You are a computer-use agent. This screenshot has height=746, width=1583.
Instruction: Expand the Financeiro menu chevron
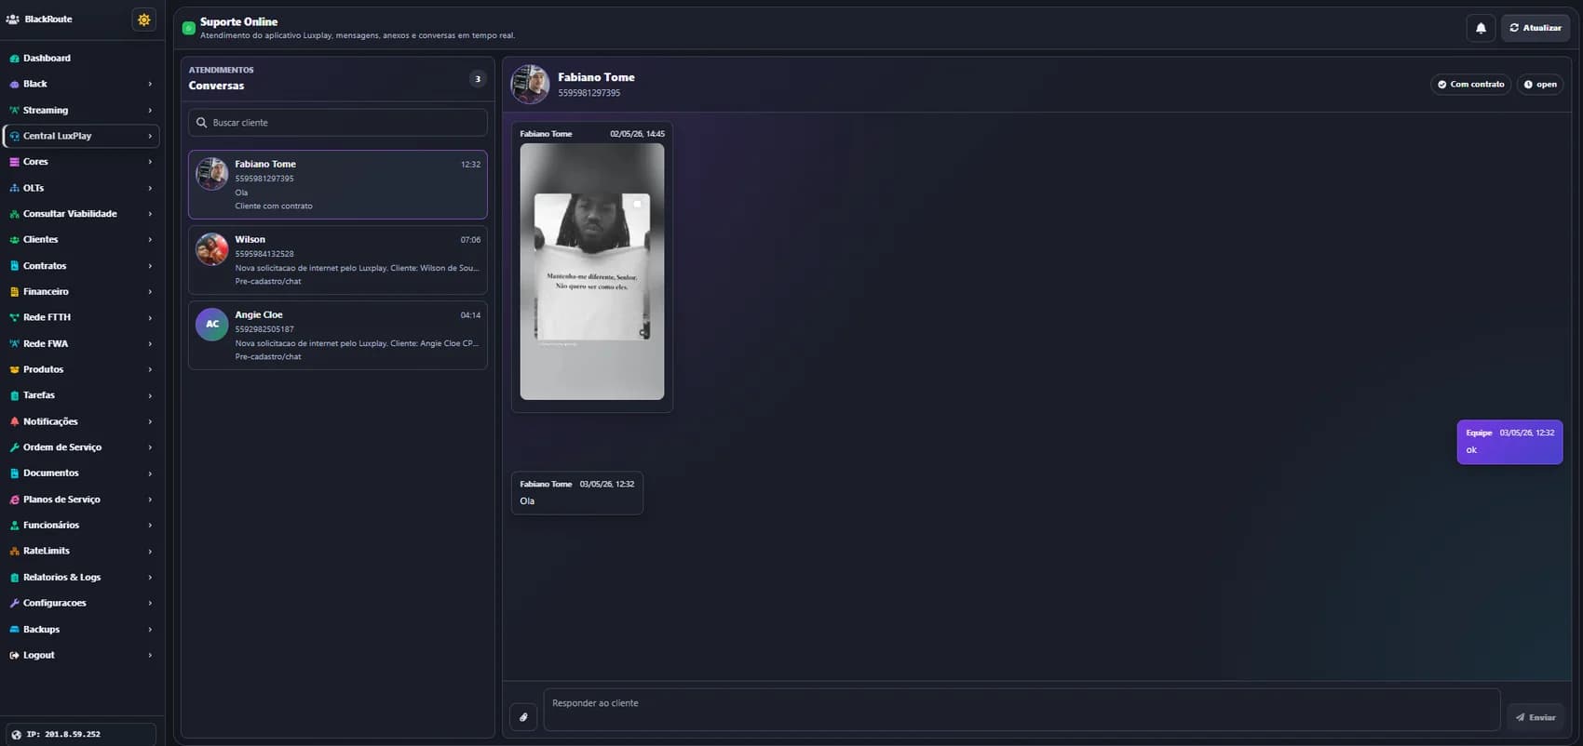coord(150,292)
